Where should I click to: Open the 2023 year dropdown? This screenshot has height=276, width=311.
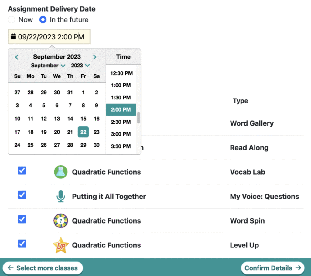point(80,66)
